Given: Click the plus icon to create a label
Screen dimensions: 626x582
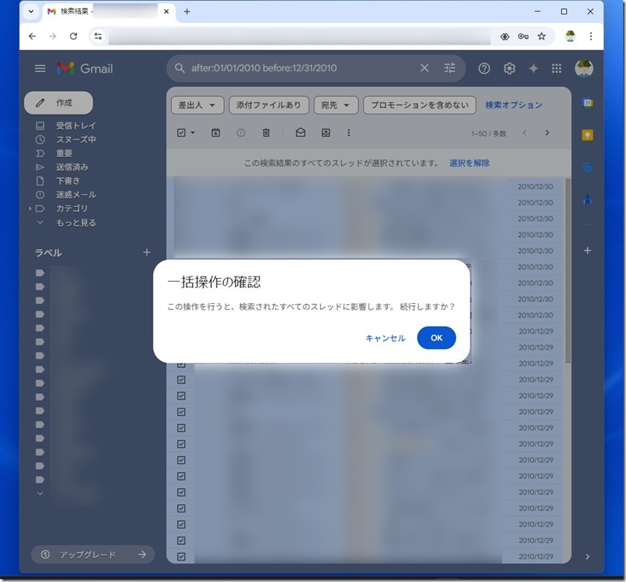Looking at the screenshot, I should coord(147,252).
